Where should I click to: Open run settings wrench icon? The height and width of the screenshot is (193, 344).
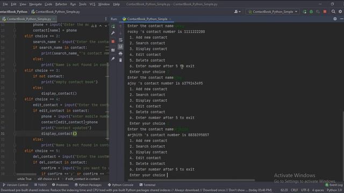point(113,33)
